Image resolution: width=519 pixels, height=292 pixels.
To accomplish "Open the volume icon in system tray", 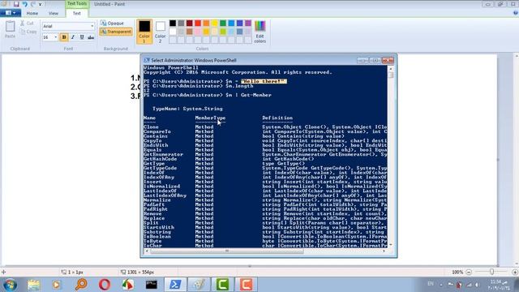I will point(477,285).
